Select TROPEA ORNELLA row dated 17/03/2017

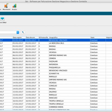point(56,104)
